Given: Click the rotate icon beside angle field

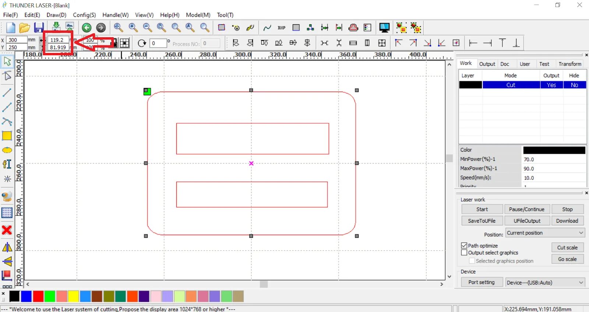Looking at the screenshot, I should tap(142, 43).
